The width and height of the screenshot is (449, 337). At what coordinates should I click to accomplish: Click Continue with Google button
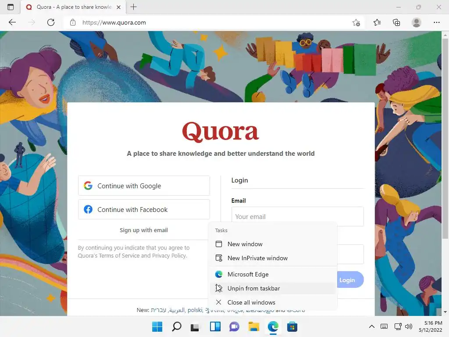144,186
